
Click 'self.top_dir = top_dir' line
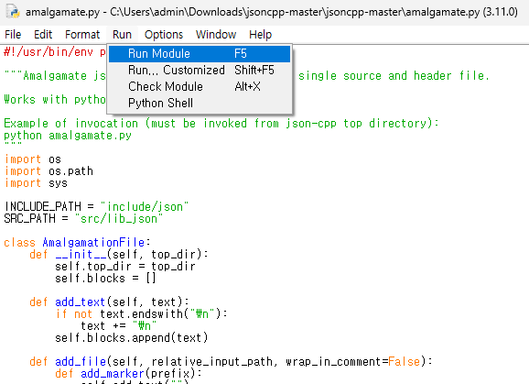[x=125, y=266]
